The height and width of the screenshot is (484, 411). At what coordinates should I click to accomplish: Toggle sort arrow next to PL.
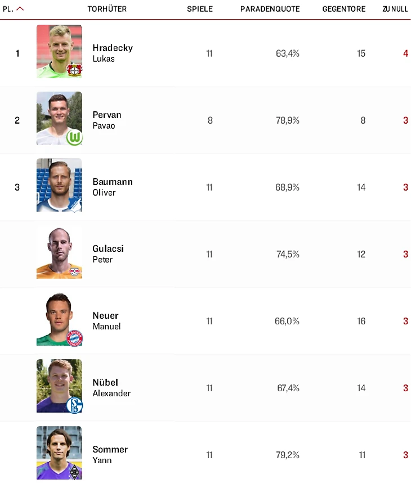click(x=20, y=9)
